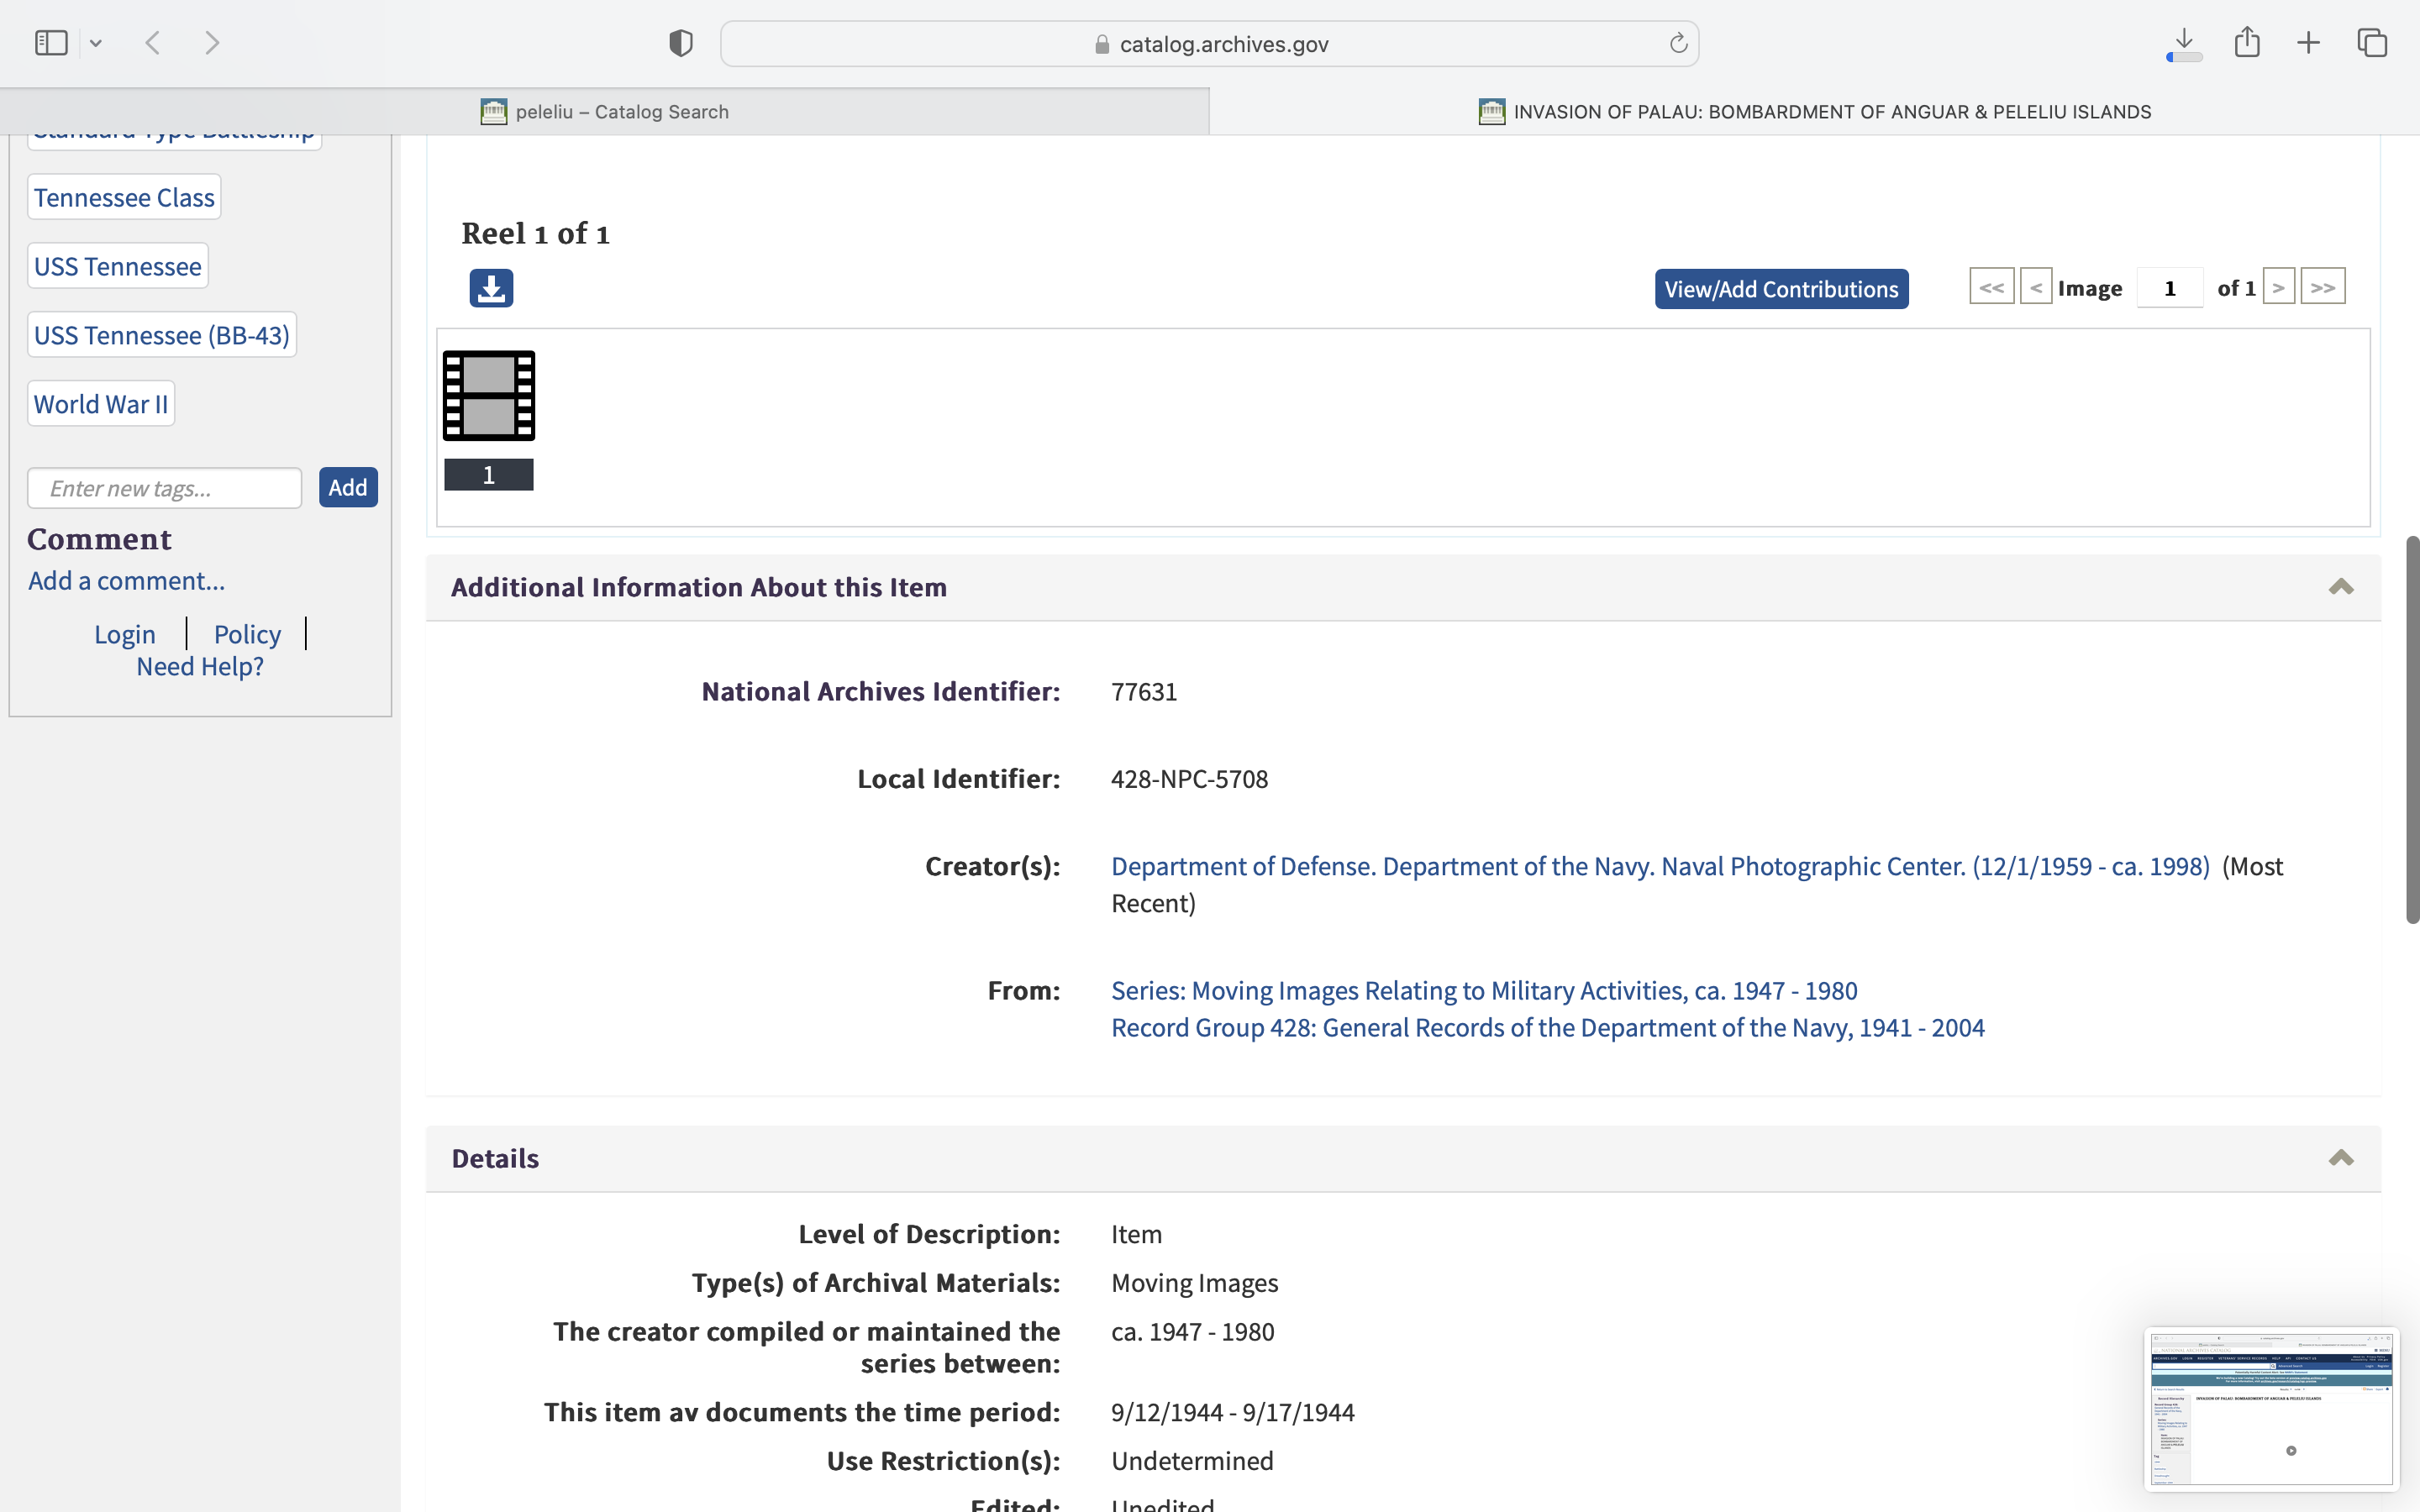
Task: Open sidebar dropdown arrow next to sidebar icon
Action: coord(96,43)
